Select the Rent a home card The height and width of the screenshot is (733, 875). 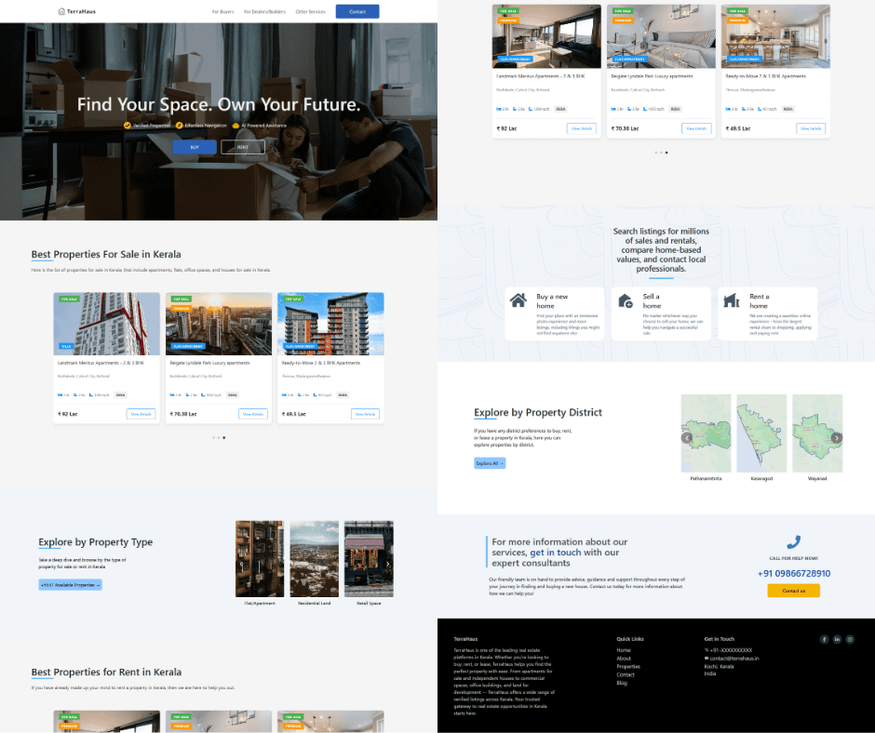point(767,313)
